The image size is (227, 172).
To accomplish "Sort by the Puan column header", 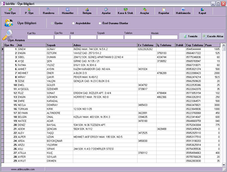I will tap(212, 45).
